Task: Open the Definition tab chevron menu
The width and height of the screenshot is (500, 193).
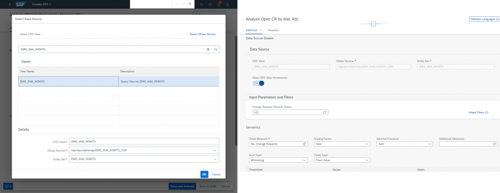Action: coord(261,30)
